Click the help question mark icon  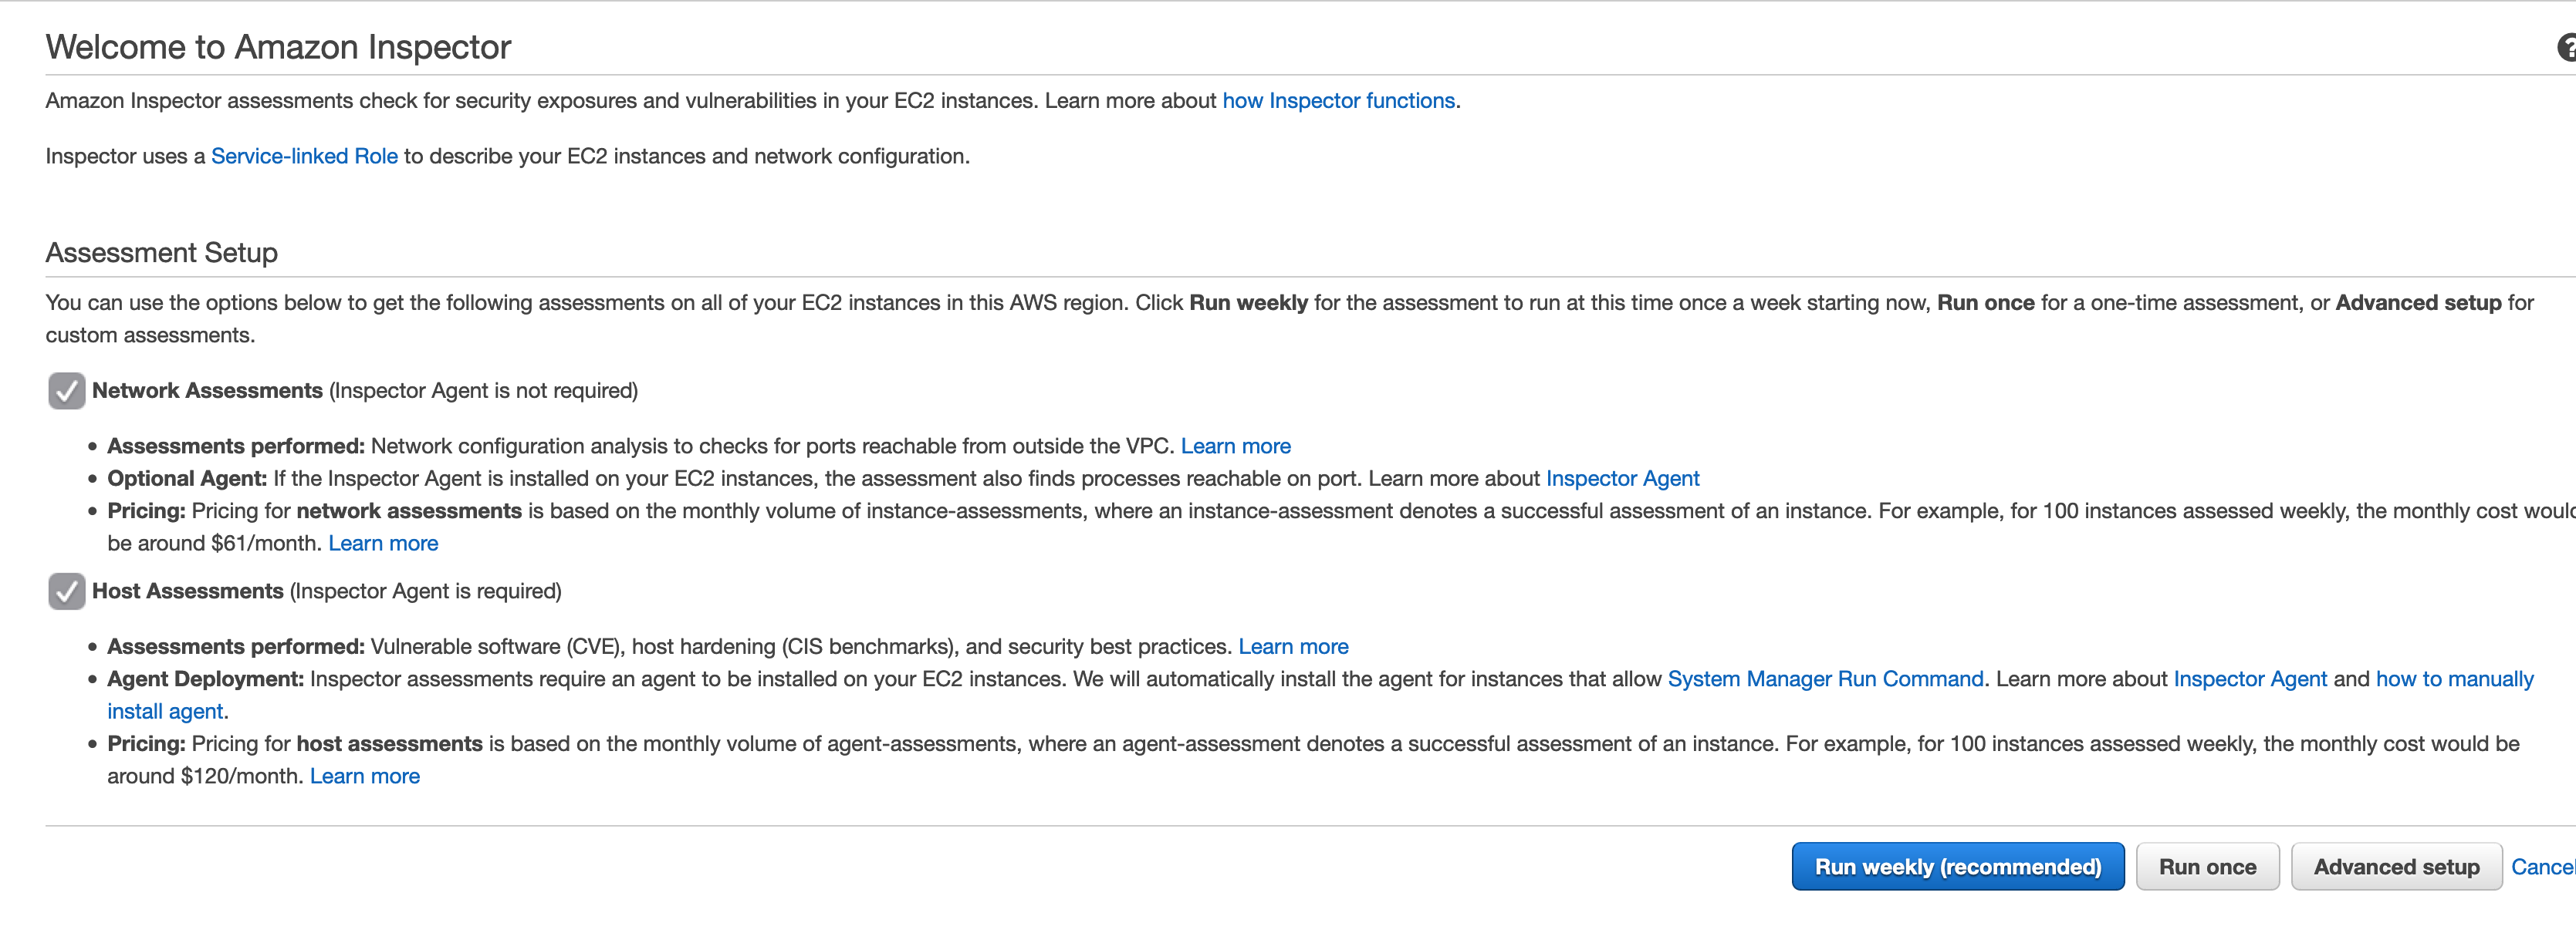2566,47
